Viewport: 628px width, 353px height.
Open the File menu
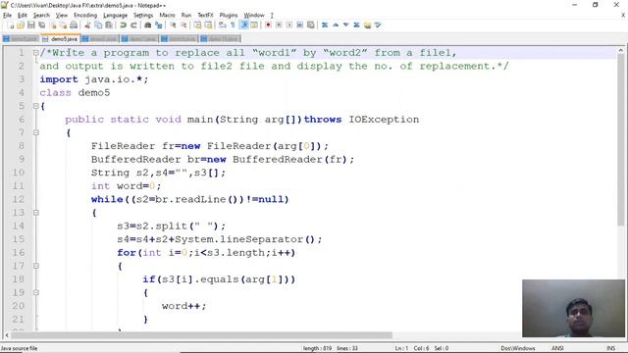[7, 16]
